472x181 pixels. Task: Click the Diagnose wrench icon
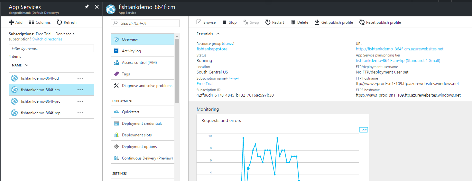pos(116,86)
